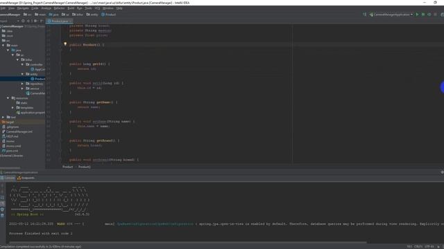Click the Product class breadcrumb in navigation bar
444x249 pixels.
pos(108,15)
